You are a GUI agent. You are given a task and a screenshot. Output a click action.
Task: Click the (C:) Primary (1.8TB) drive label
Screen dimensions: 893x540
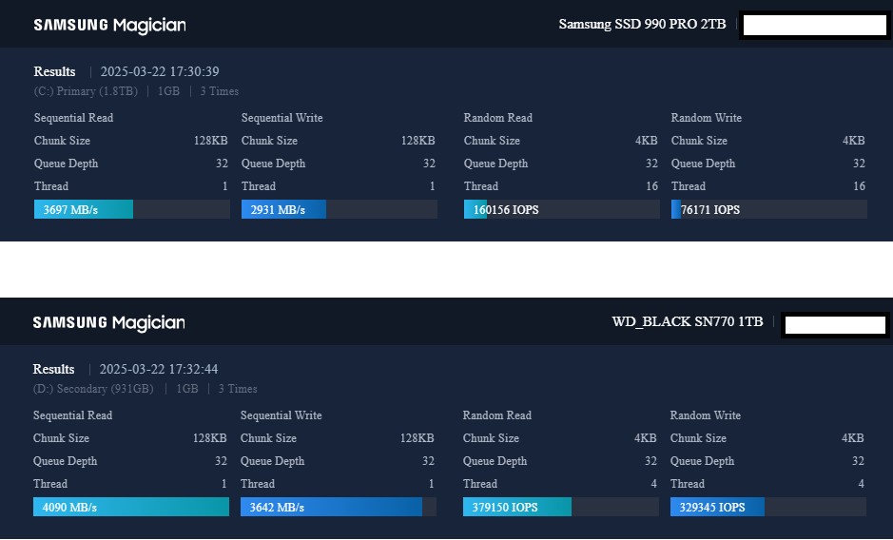tap(86, 91)
